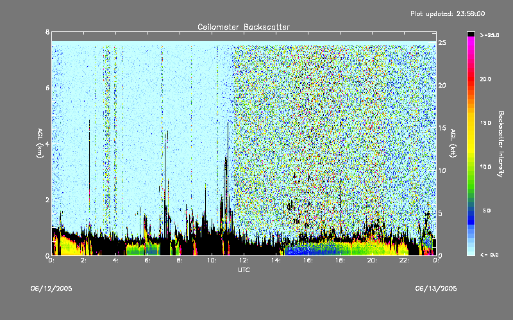This screenshot has height=320, width=513.
Task: Click the "0" tick on the kft axis
Action: click(x=441, y=255)
